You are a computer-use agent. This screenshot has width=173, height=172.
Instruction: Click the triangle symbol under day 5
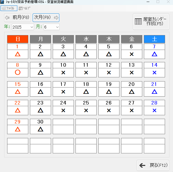(x=109, y=54)
